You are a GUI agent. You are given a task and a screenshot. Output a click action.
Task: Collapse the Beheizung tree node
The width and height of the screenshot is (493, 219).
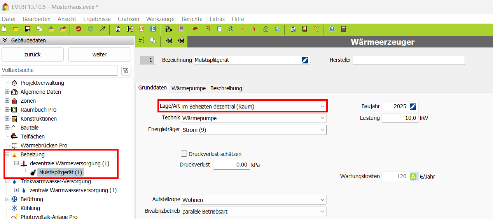7,154
